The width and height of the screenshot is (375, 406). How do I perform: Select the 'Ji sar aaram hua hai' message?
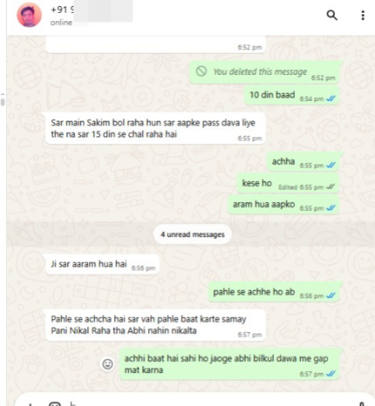(x=103, y=264)
